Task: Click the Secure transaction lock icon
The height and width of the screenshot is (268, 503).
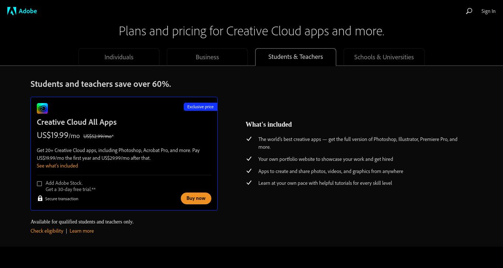Action: click(x=40, y=198)
